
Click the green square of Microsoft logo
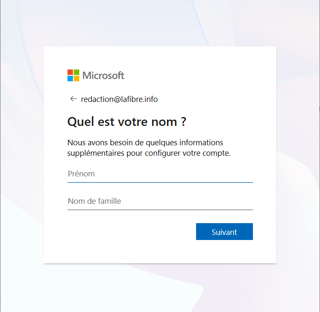click(x=76, y=72)
